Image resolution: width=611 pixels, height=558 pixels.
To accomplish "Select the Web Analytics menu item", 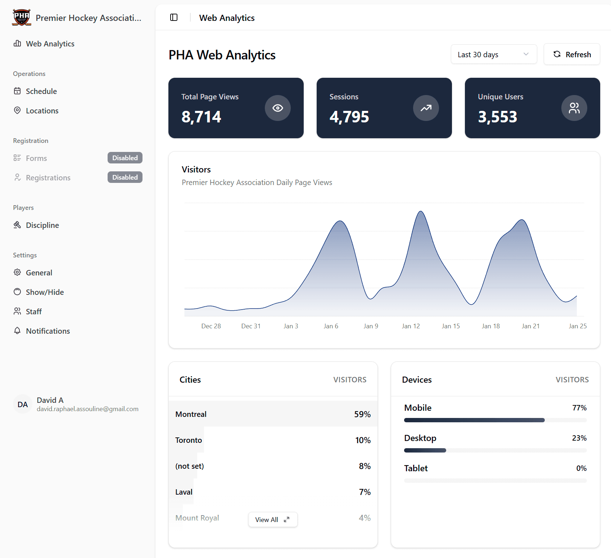I will (50, 43).
